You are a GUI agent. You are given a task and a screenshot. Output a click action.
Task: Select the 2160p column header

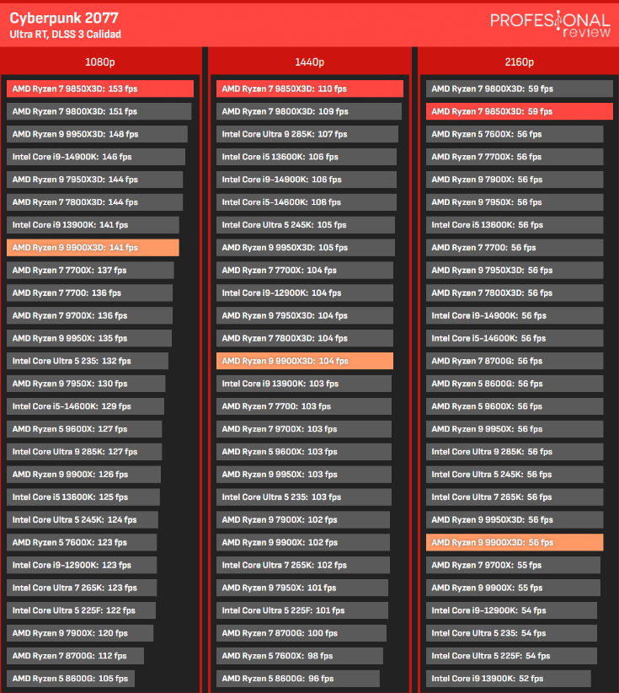[x=519, y=62]
